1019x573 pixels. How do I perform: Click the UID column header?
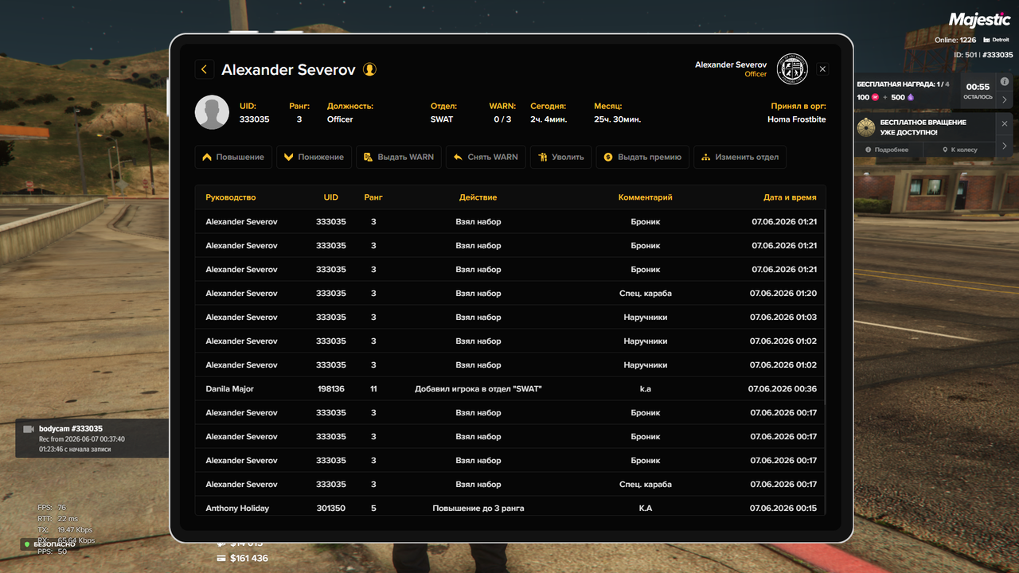(x=331, y=197)
